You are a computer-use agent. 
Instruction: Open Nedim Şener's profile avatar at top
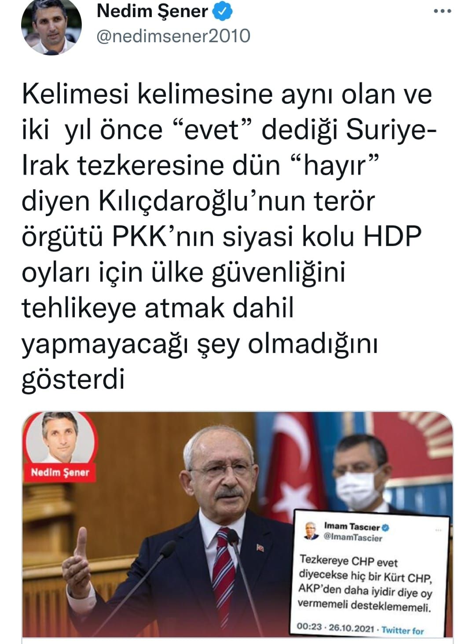pyautogui.click(x=51, y=27)
